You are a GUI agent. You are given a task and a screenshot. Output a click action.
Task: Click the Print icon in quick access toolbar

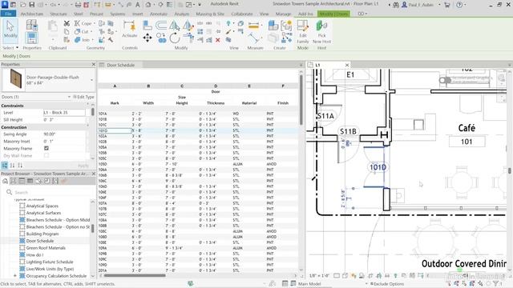click(x=78, y=5)
